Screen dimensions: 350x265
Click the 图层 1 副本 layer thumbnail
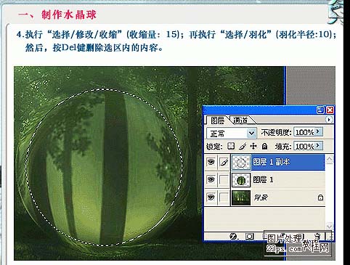pos(241,162)
